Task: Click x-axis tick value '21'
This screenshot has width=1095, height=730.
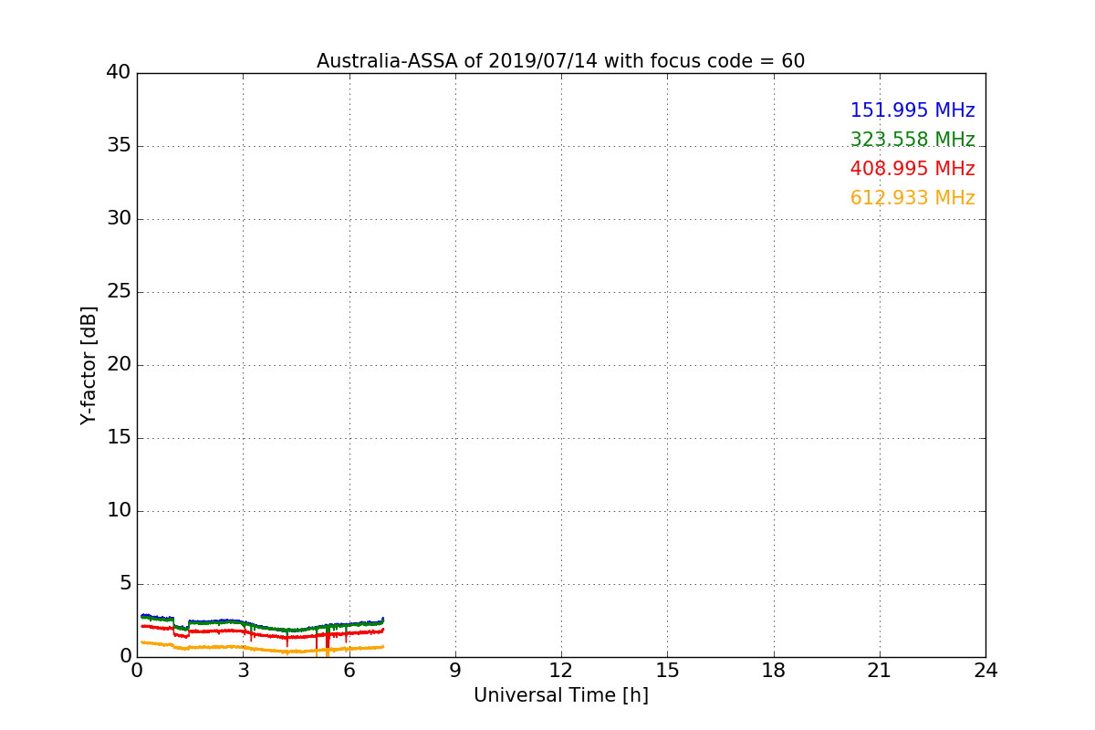Action: point(880,671)
